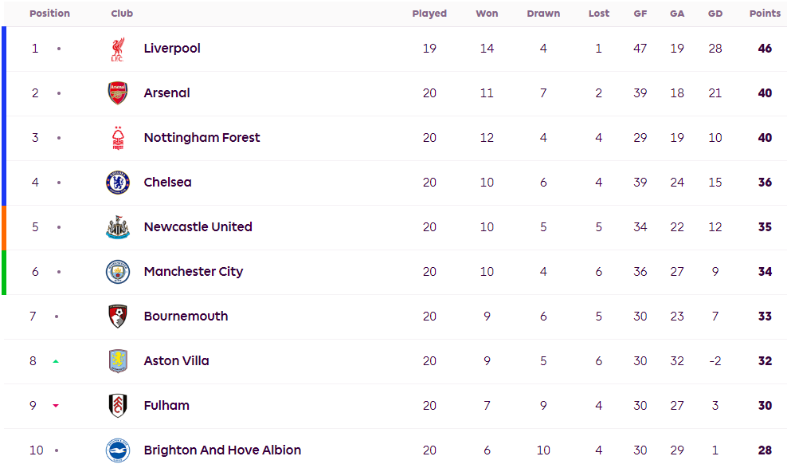Click the Aston Villa badge
Image resolution: width=787 pixels, height=468 pixels.
[117, 361]
